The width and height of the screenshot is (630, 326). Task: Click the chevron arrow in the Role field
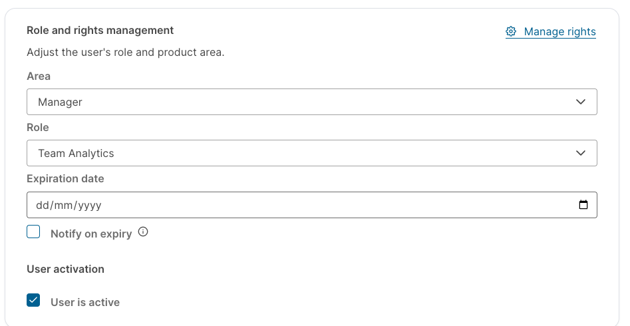coord(581,153)
